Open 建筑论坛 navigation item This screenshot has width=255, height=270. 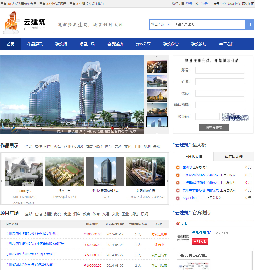pyautogui.click(x=199, y=44)
